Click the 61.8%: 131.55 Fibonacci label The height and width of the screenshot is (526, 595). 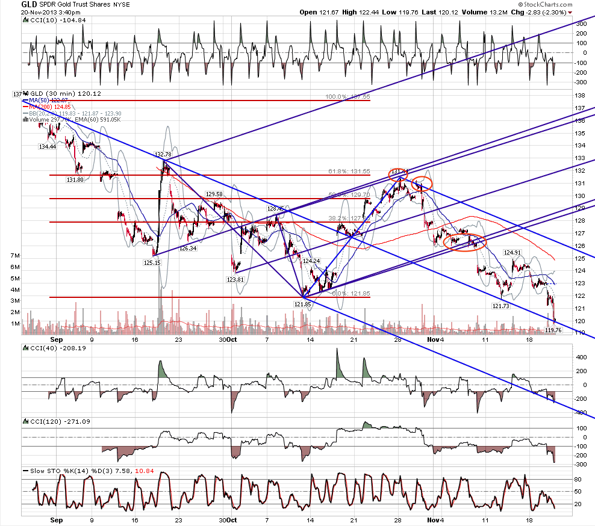349,172
